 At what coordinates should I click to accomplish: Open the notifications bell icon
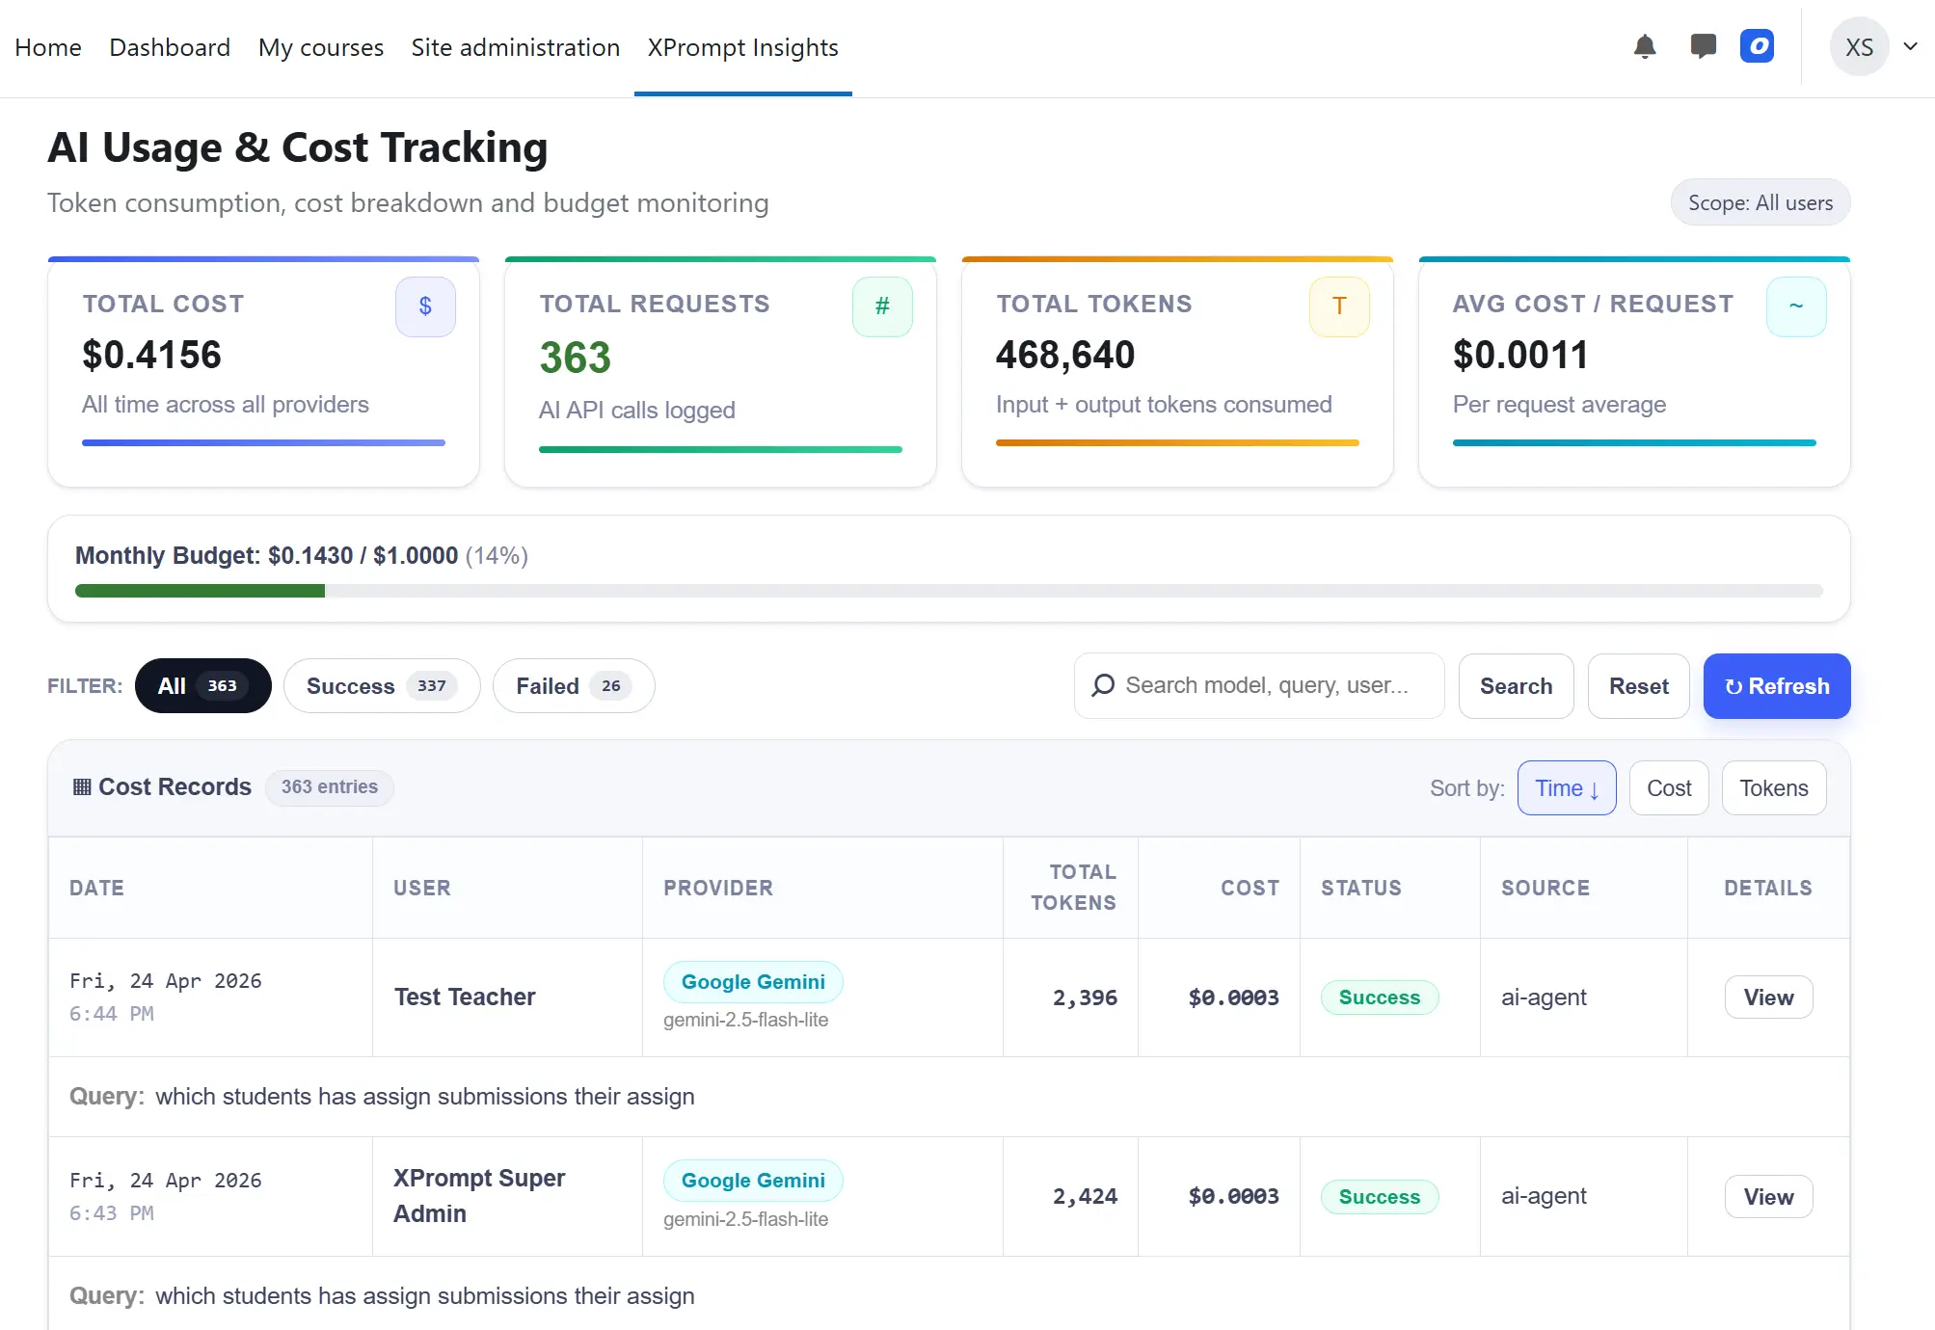(x=1645, y=46)
